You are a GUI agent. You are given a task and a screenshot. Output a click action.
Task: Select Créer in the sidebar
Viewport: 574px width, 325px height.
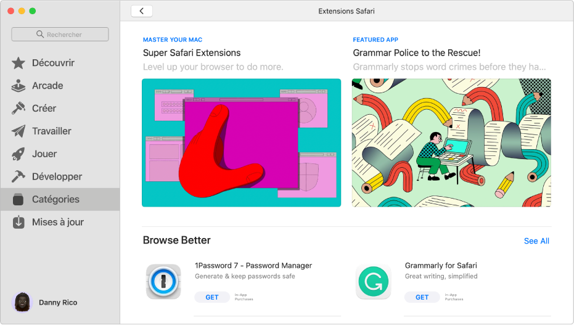[x=44, y=109]
